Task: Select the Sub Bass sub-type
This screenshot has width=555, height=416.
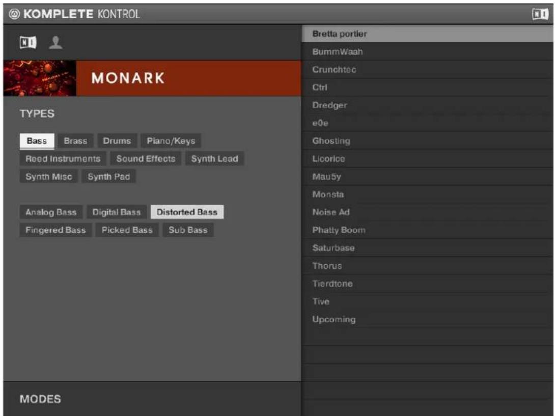Action: tap(188, 230)
